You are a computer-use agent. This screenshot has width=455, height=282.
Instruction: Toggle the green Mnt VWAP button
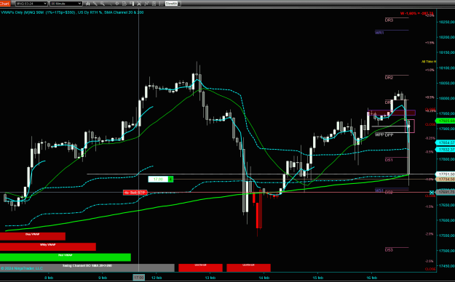[x=66, y=257]
